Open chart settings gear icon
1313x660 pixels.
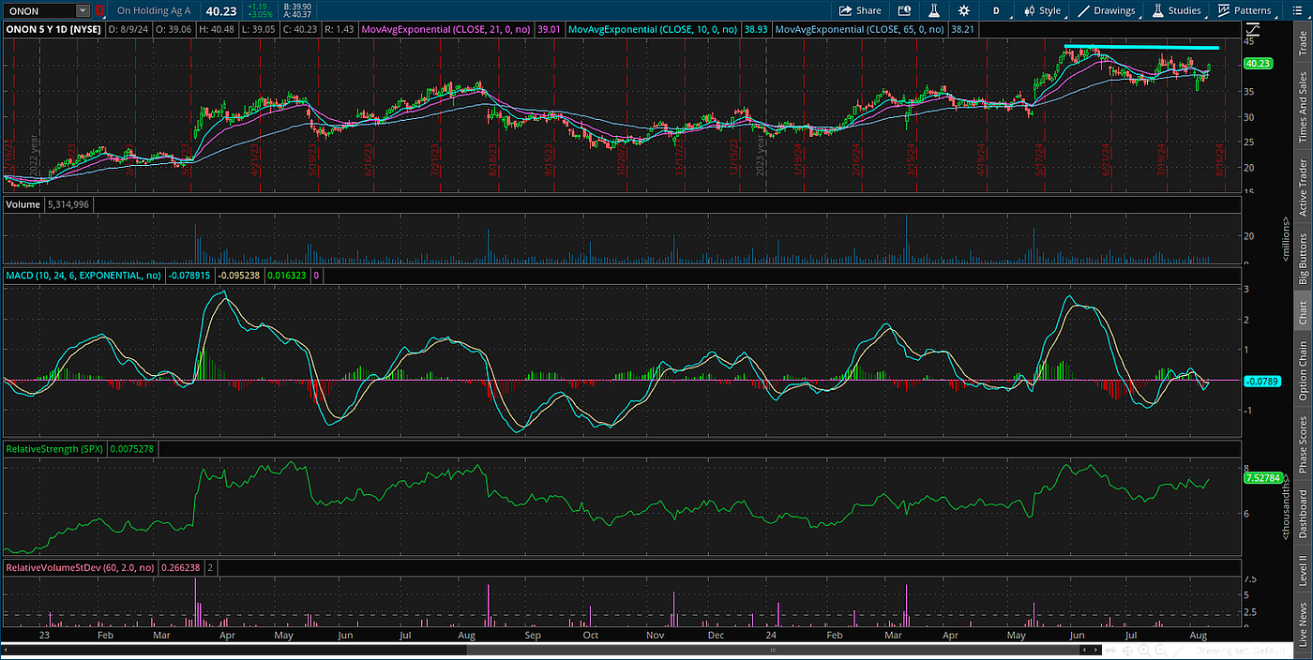(963, 10)
